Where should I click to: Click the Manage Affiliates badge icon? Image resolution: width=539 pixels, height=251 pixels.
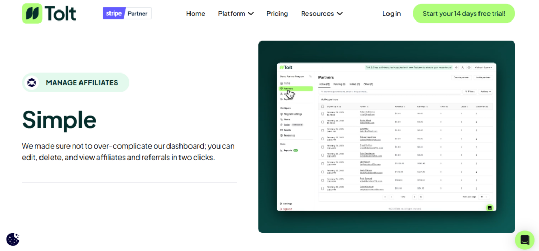tap(32, 82)
